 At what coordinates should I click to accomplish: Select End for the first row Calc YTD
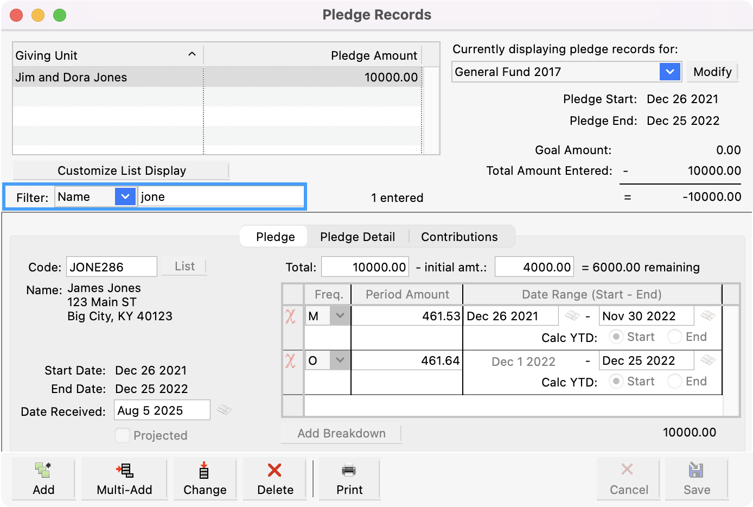tap(674, 337)
